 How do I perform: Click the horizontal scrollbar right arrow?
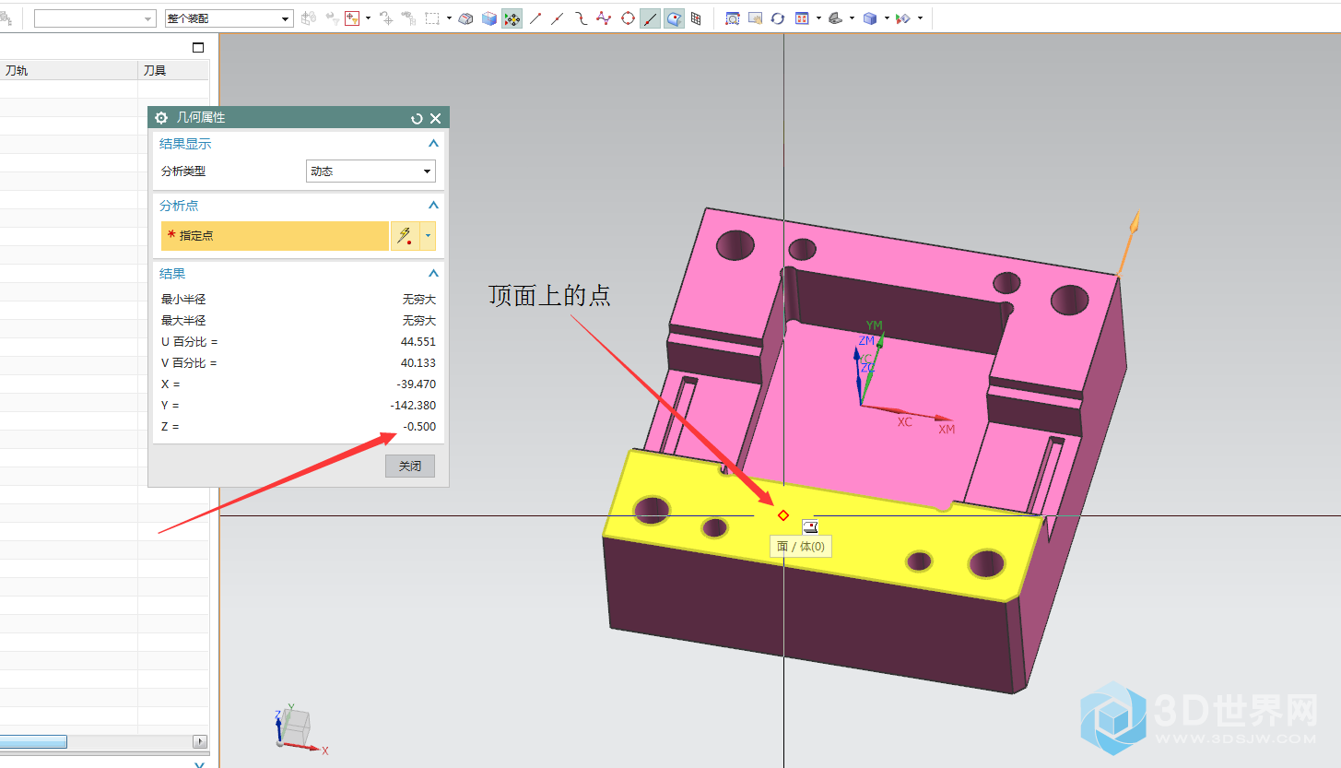tap(200, 741)
